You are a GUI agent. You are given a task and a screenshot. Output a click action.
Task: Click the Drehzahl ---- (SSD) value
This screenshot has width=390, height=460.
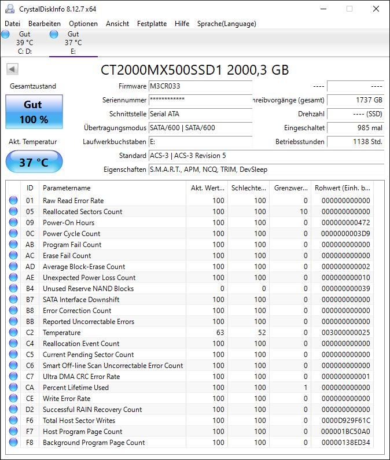[x=356, y=114]
